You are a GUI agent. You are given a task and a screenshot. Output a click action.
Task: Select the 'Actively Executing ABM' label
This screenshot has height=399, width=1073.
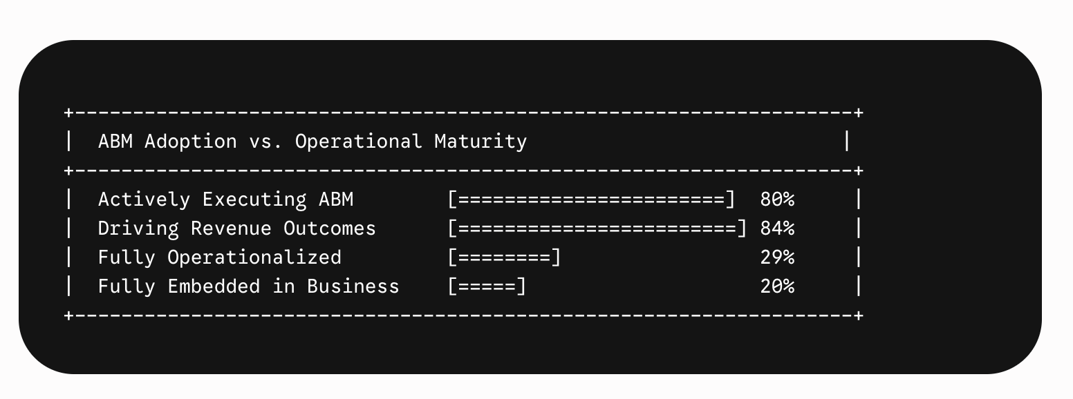click(x=226, y=199)
